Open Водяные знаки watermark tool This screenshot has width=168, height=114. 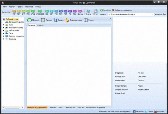click(73, 20)
